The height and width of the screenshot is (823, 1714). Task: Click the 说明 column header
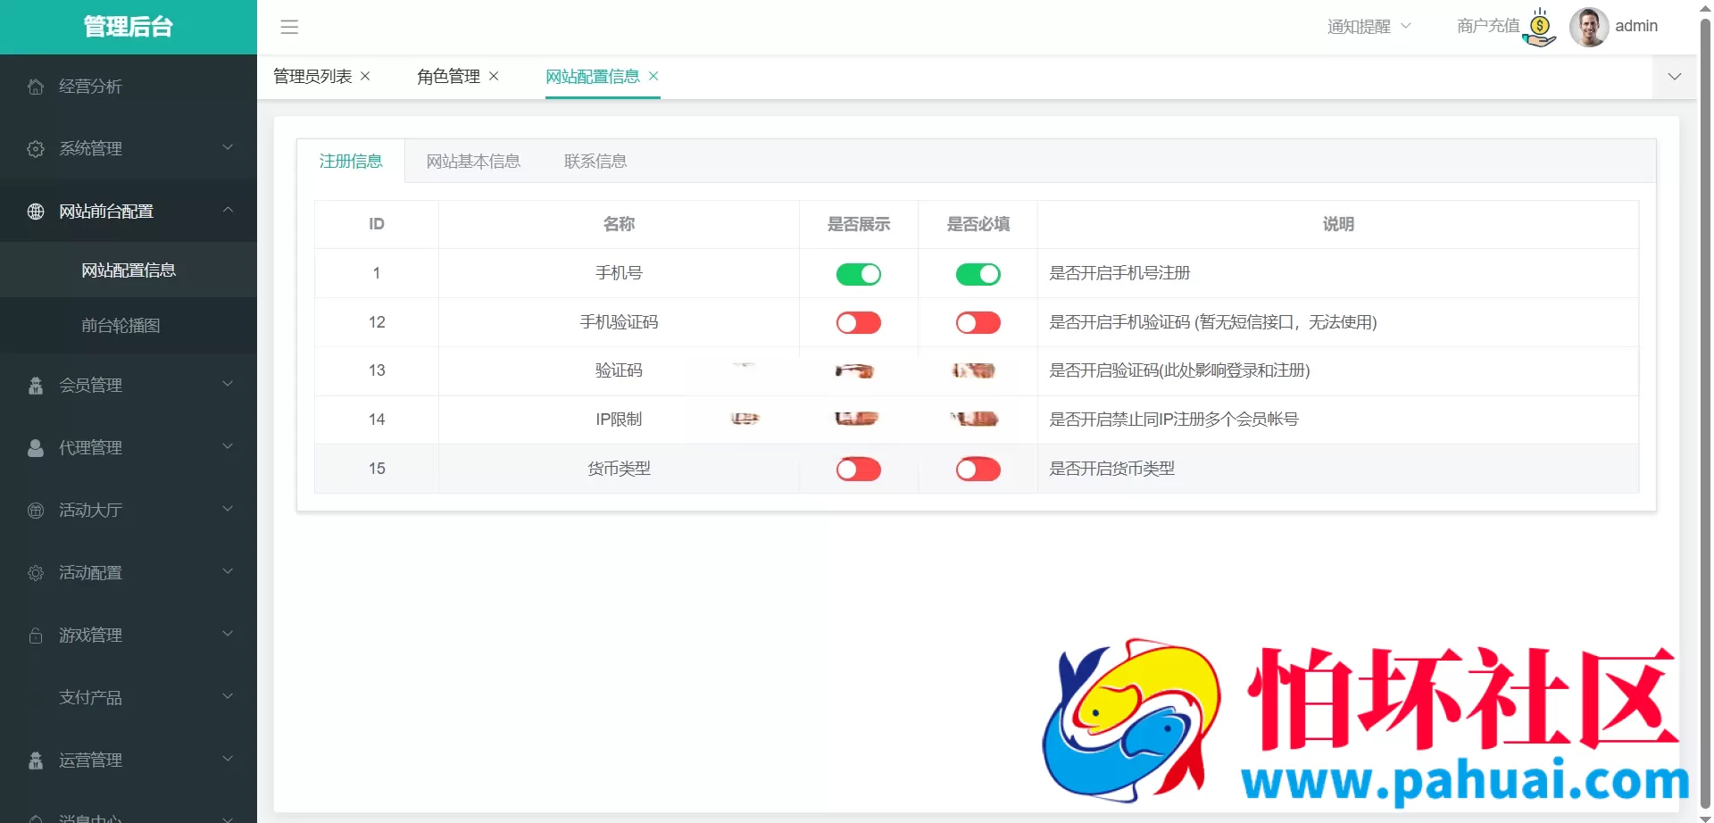pos(1338,224)
